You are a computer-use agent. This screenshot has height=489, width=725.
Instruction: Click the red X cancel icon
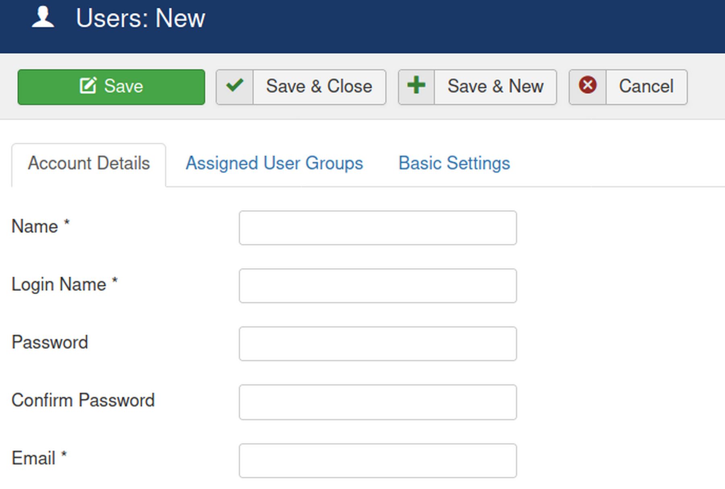[x=587, y=86]
